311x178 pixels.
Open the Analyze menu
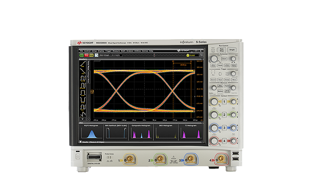click(130, 51)
